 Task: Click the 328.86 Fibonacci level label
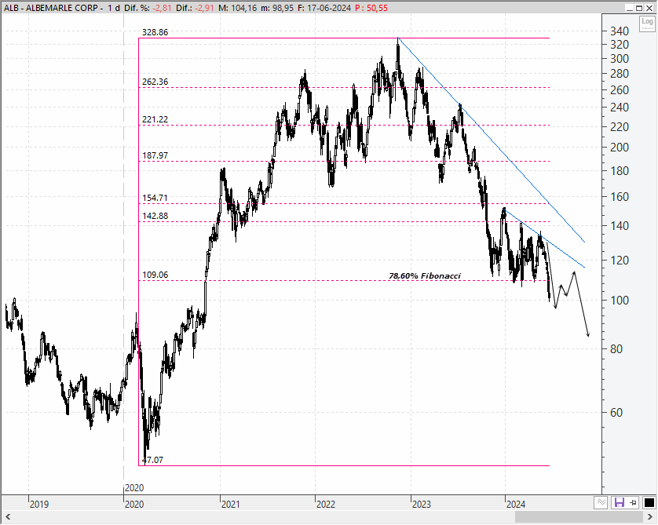155,32
